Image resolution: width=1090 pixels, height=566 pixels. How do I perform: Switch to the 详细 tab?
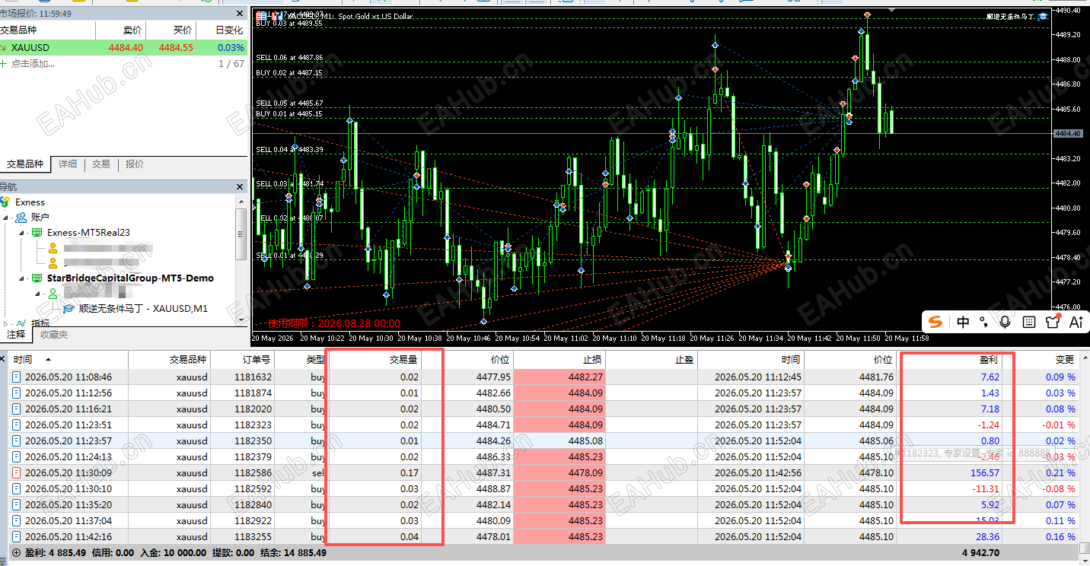click(x=68, y=164)
